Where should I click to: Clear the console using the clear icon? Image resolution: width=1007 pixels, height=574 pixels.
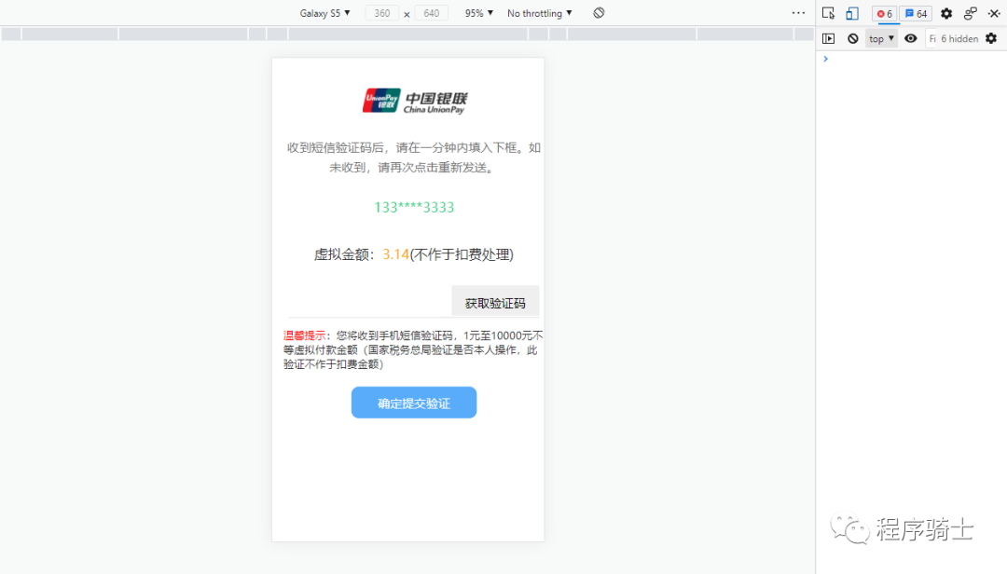(853, 37)
